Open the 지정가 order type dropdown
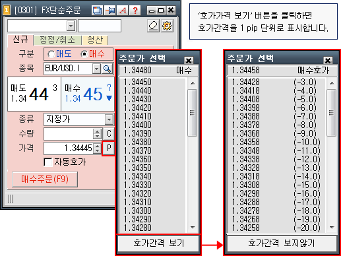This screenshot has height=256, width=341. tap(109, 119)
